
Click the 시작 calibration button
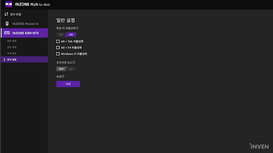tap(68, 84)
